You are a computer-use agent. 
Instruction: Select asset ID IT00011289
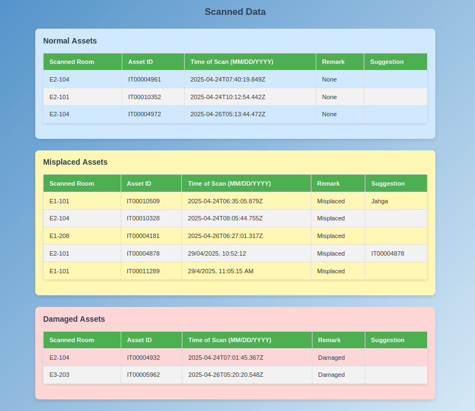(x=143, y=271)
